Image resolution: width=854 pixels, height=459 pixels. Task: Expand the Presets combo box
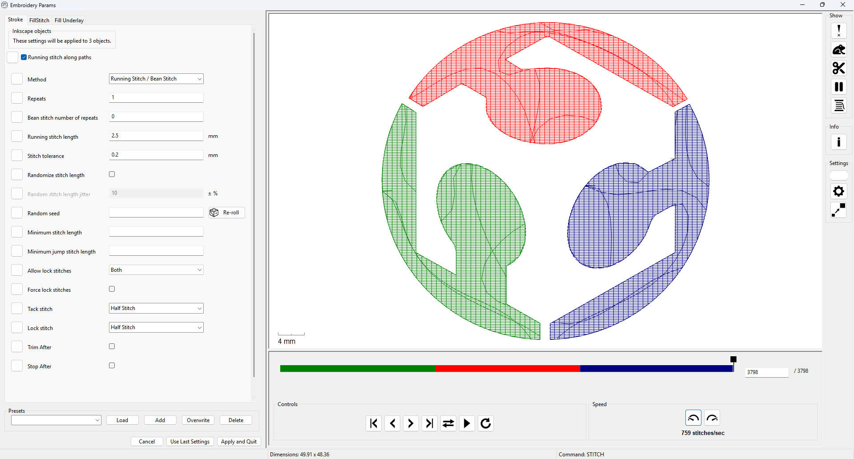tap(56, 420)
